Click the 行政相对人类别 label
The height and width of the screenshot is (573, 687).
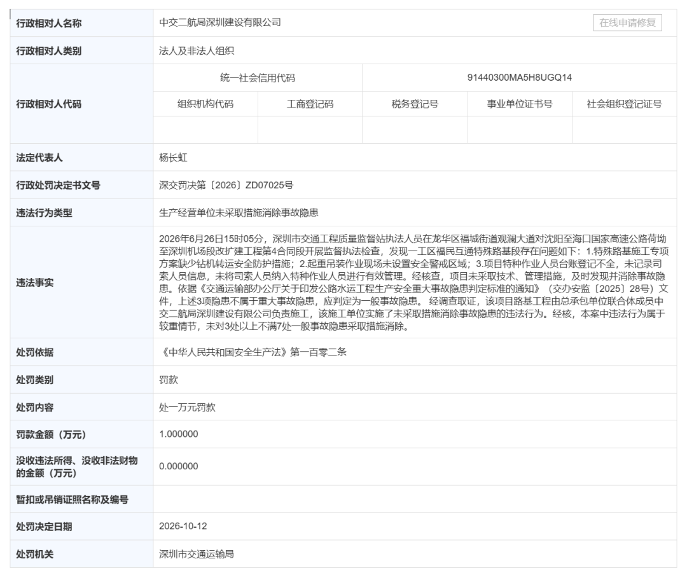tap(48, 51)
